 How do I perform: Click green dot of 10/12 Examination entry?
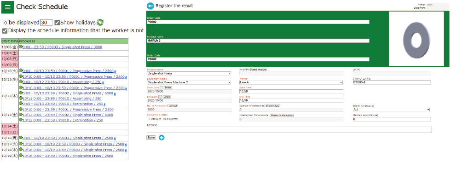pyautogui.click(x=21, y=104)
